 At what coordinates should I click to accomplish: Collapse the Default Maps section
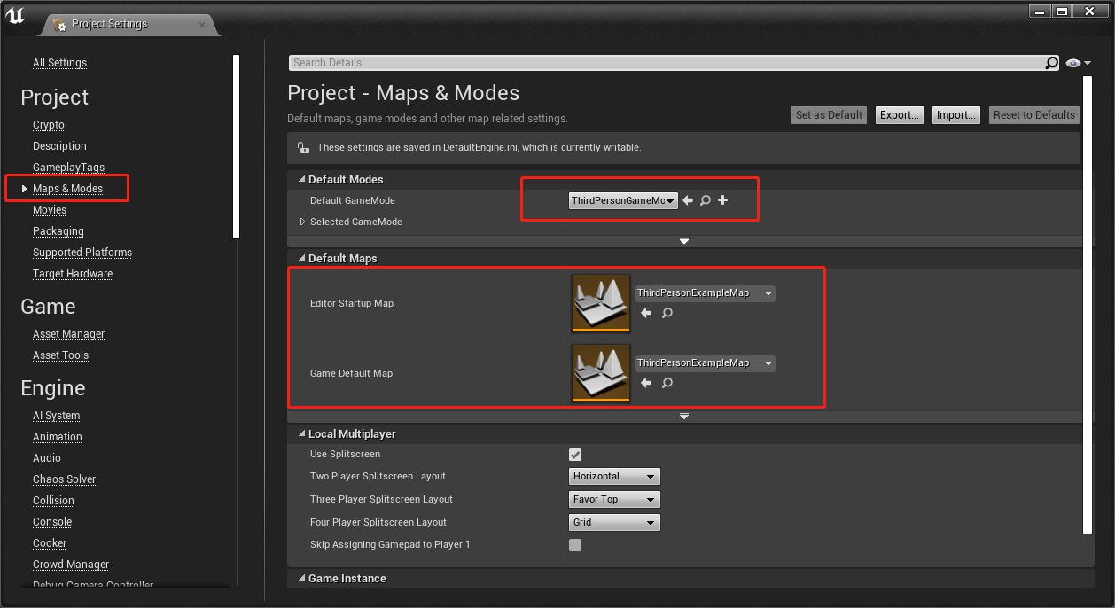[x=301, y=258]
